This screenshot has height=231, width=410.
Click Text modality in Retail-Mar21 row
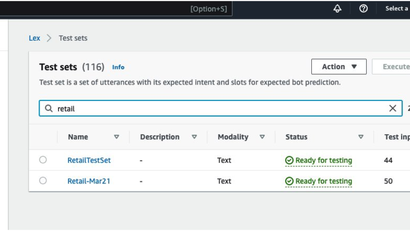pyautogui.click(x=224, y=181)
